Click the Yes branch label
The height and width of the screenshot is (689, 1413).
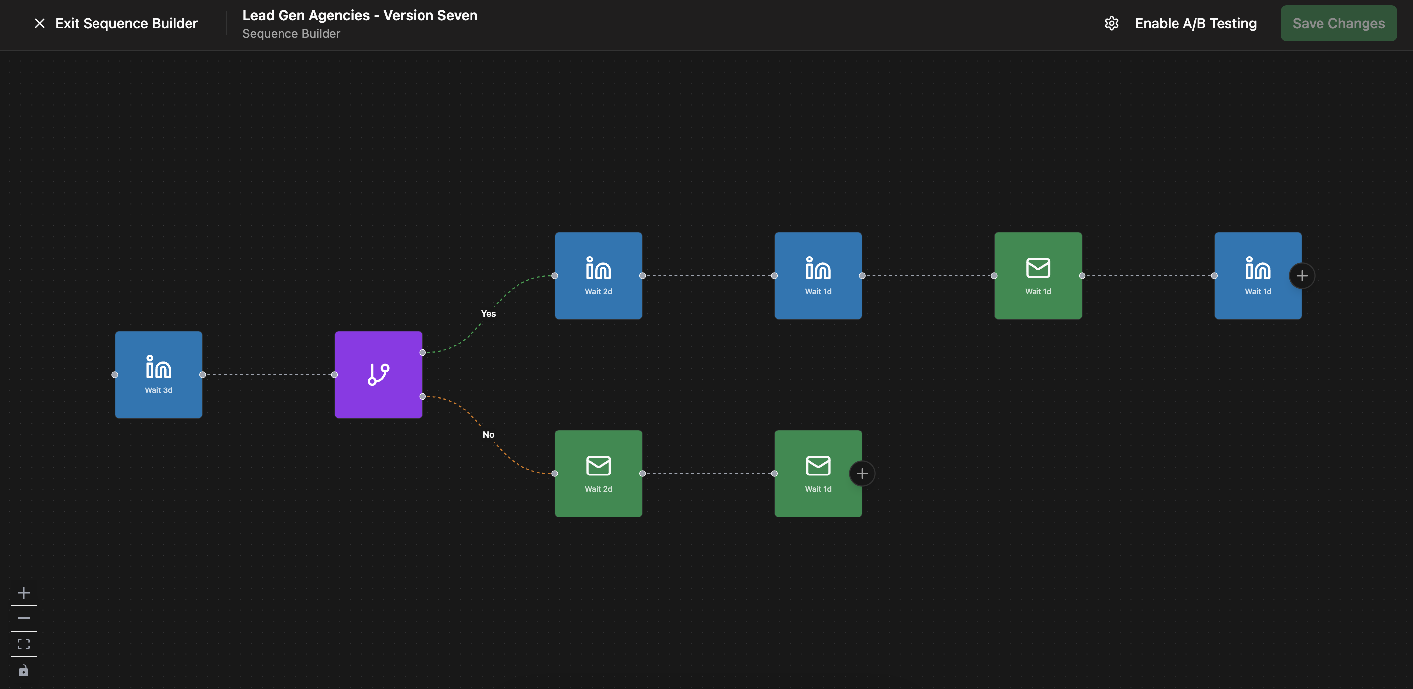[x=488, y=313]
